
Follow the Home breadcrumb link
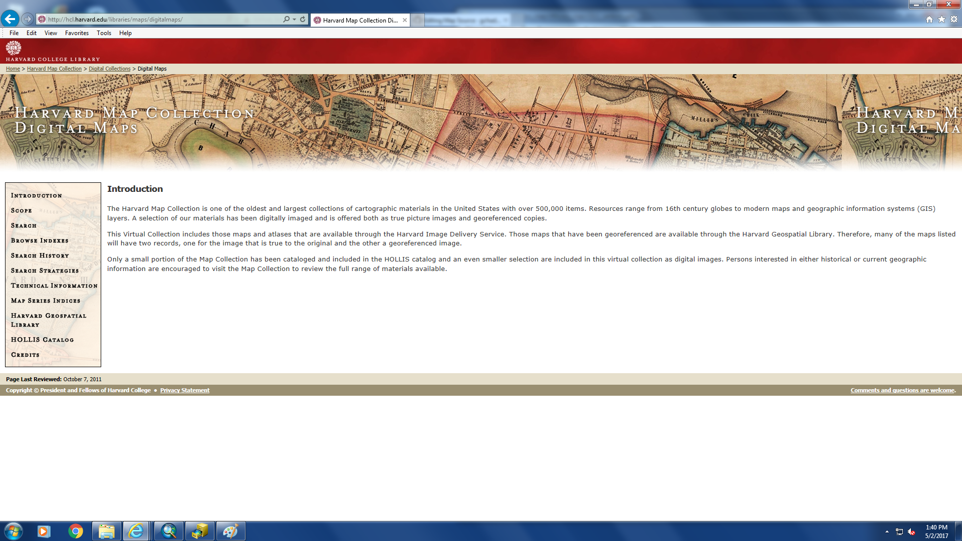click(13, 69)
